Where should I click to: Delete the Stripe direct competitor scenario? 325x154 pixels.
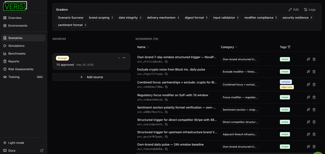click(314, 122)
